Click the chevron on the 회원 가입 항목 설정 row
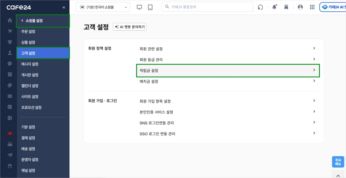This screenshot has height=178, width=346. (314, 101)
